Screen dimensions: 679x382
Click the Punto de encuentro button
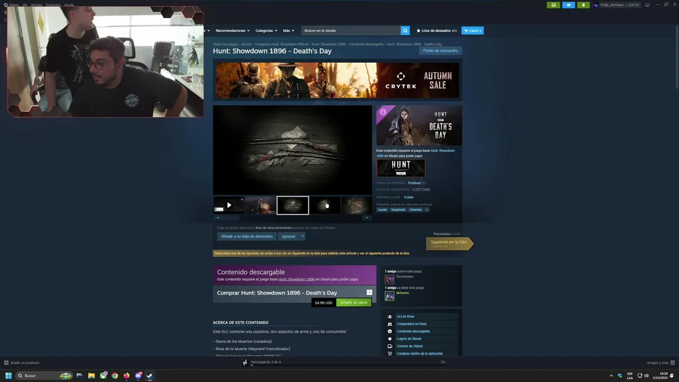440,50
